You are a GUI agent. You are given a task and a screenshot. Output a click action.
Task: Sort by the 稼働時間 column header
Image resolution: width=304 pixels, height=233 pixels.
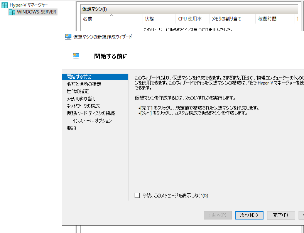pyautogui.click(x=275, y=19)
